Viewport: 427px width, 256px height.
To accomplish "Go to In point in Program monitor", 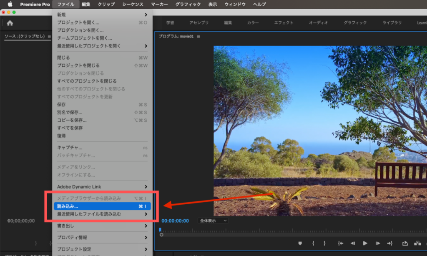I will 340,243.
